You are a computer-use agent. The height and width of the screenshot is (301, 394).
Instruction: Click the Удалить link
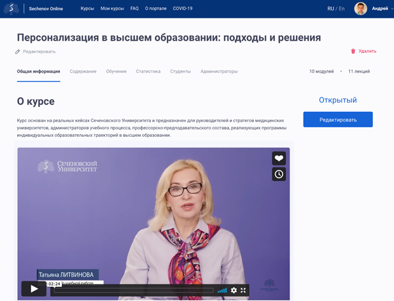click(x=367, y=52)
